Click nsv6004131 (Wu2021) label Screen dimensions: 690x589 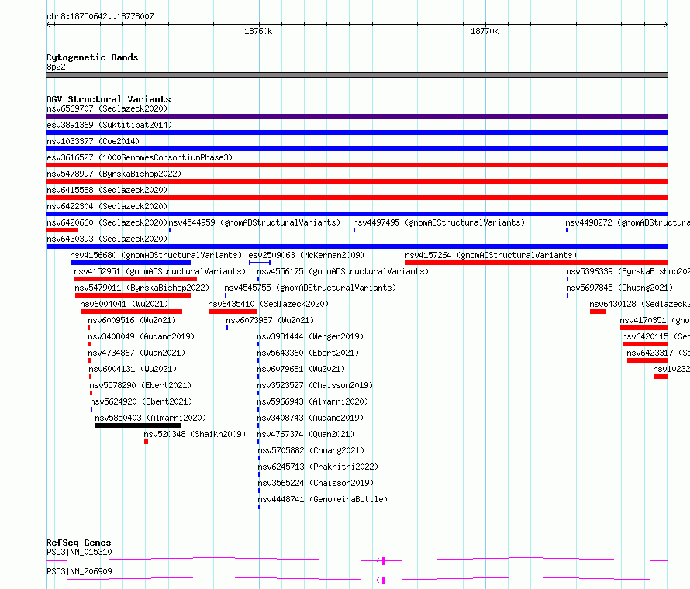click(133, 369)
